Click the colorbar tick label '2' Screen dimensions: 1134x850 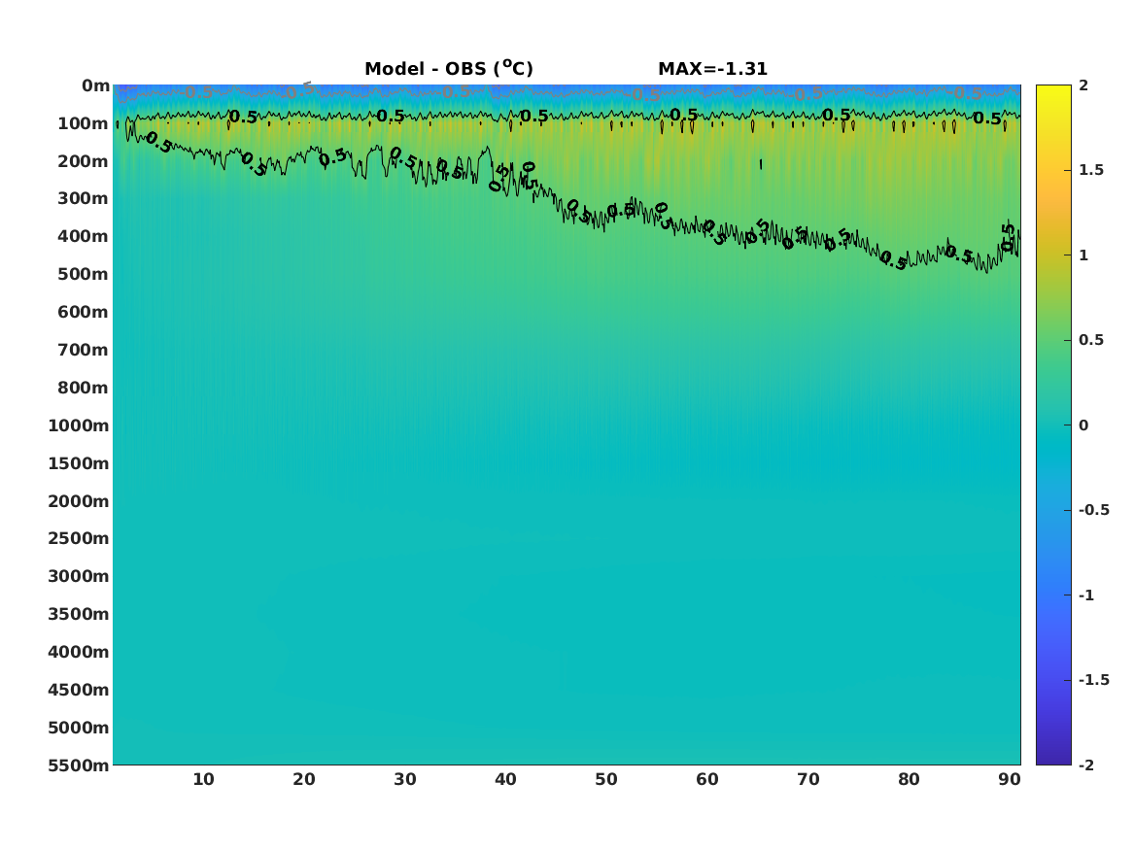click(1083, 85)
